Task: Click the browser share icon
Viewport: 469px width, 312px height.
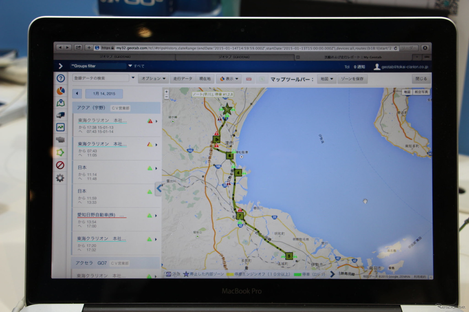Action: pos(78,47)
